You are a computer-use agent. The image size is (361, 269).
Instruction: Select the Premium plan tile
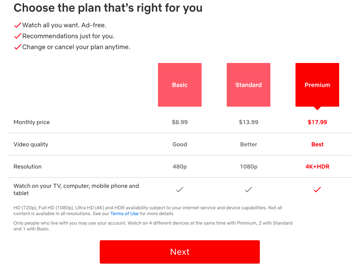[317, 85]
